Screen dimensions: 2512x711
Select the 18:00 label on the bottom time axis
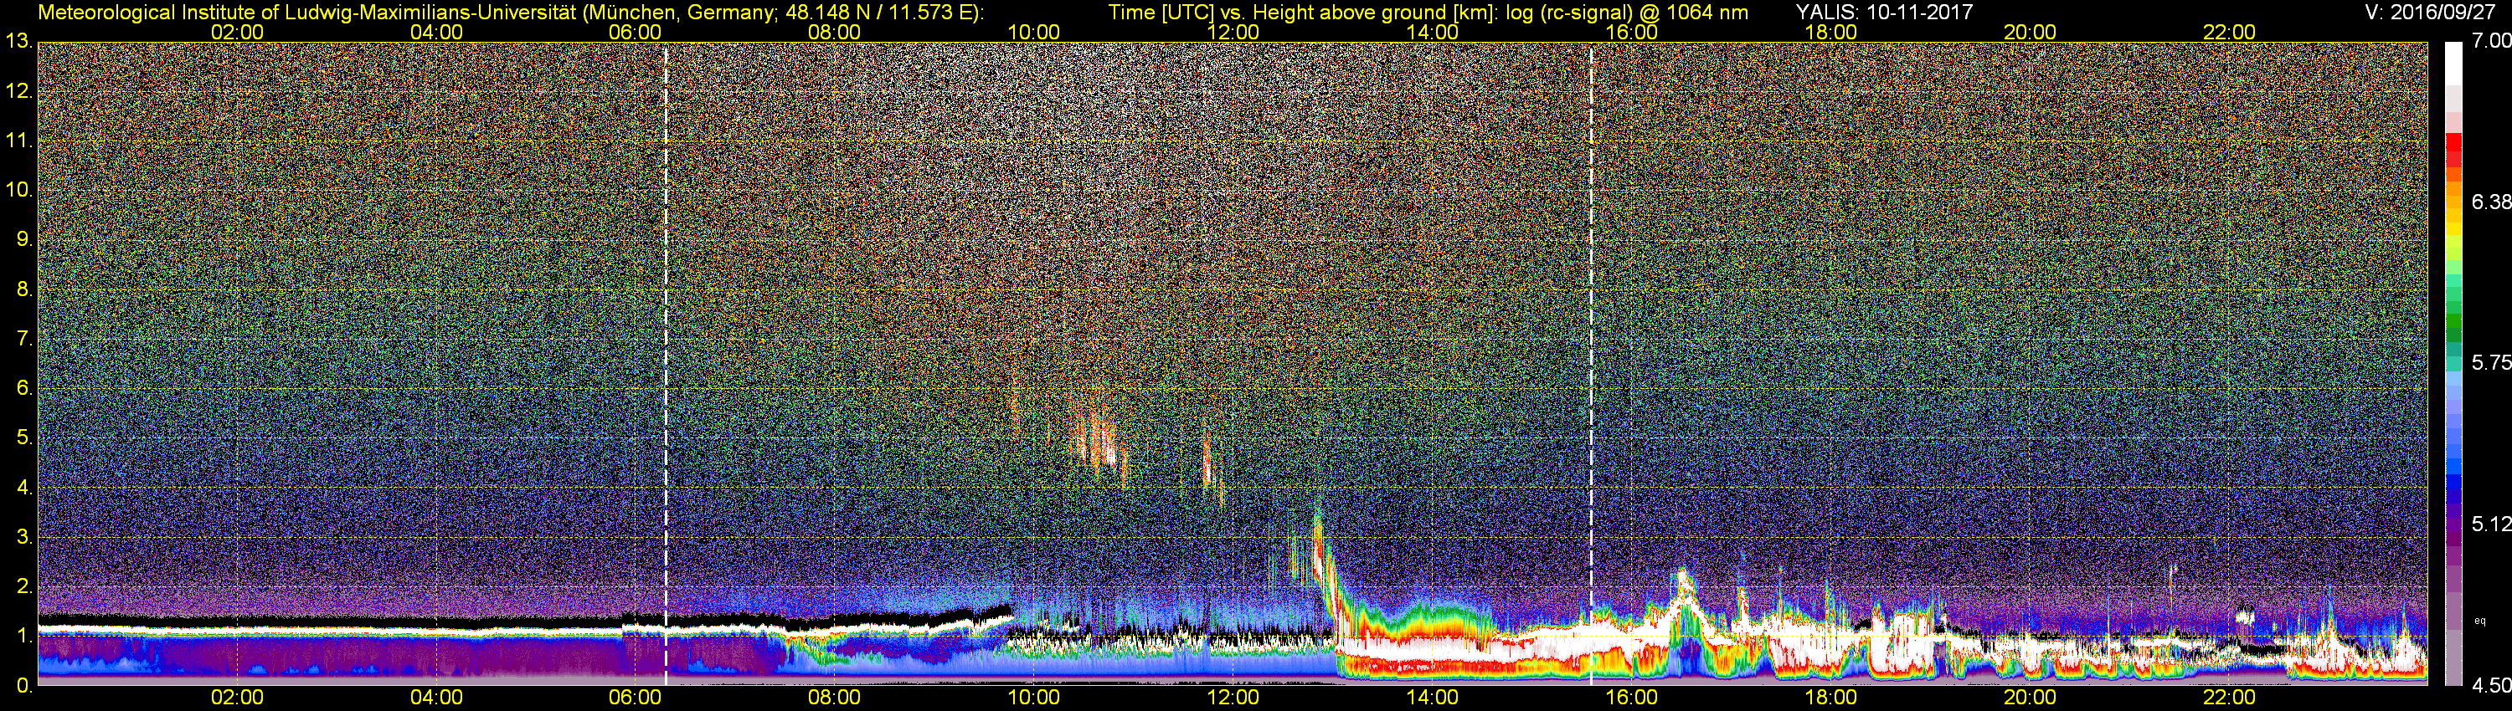[1830, 698]
